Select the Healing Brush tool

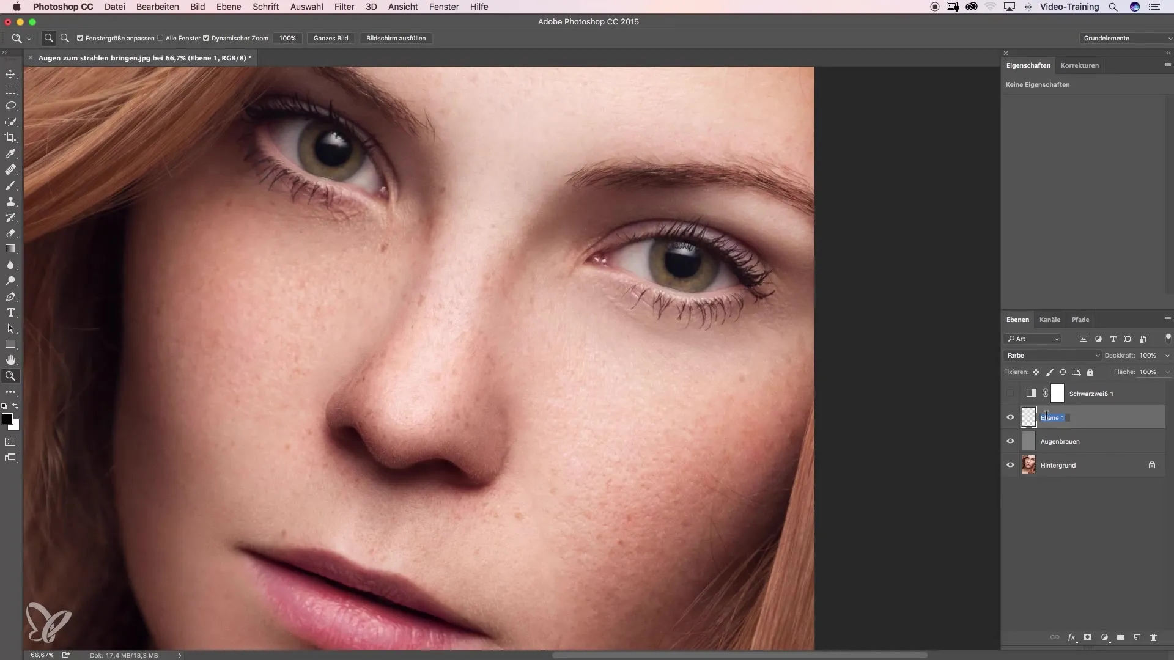click(x=10, y=169)
